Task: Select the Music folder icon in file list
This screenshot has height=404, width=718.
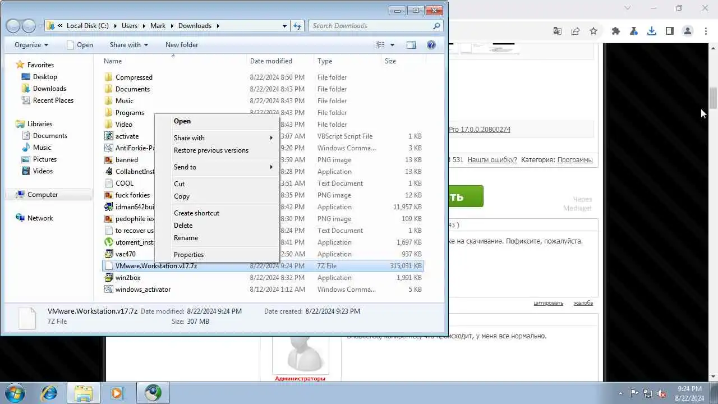Action: pyautogui.click(x=109, y=101)
